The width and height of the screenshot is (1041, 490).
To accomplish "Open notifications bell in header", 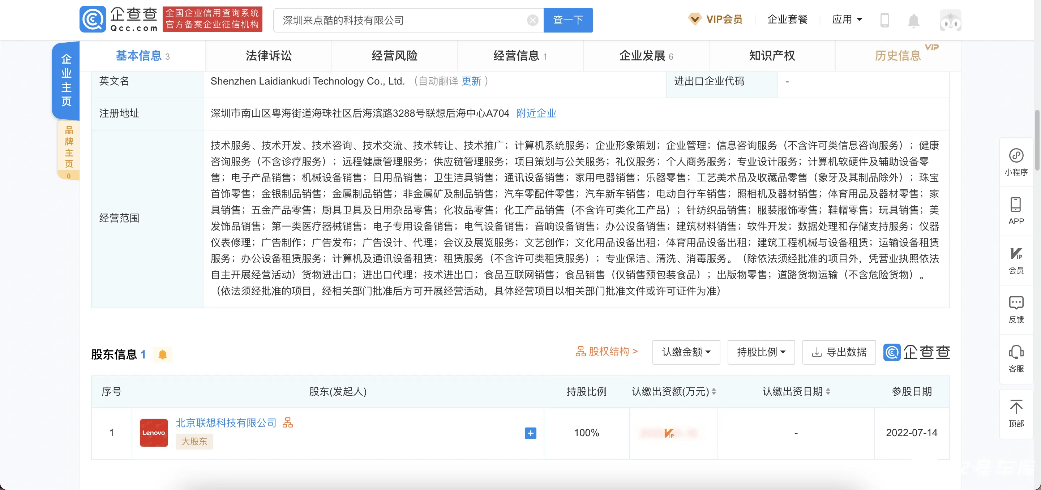I will click(913, 20).
